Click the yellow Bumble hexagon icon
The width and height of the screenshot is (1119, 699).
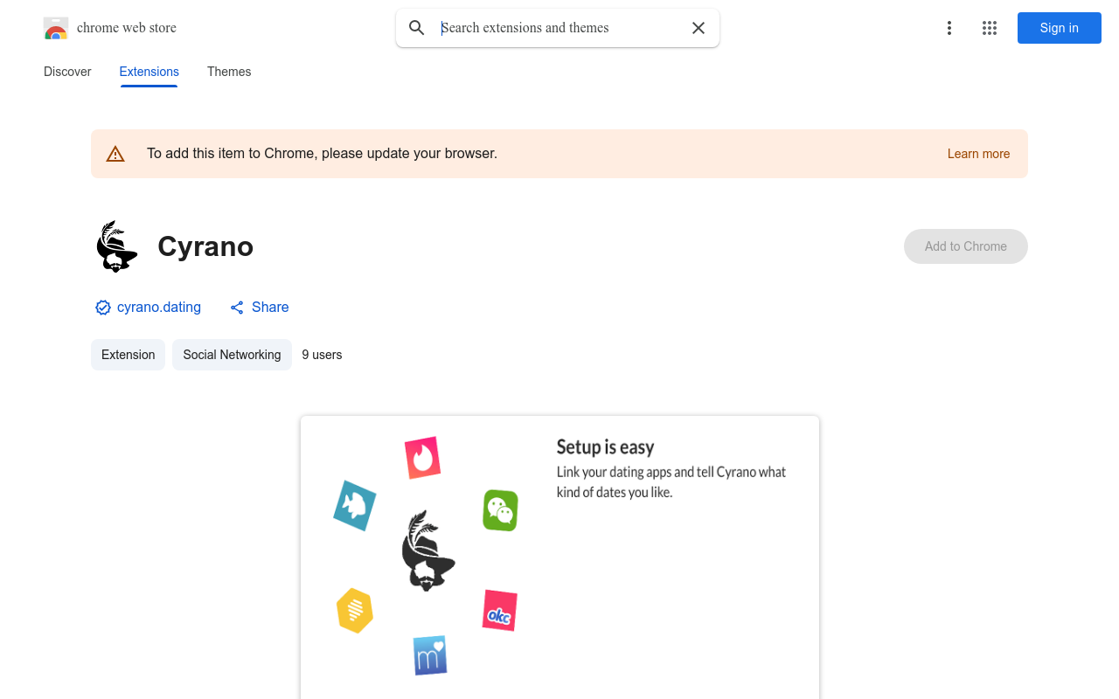point(355,611)
